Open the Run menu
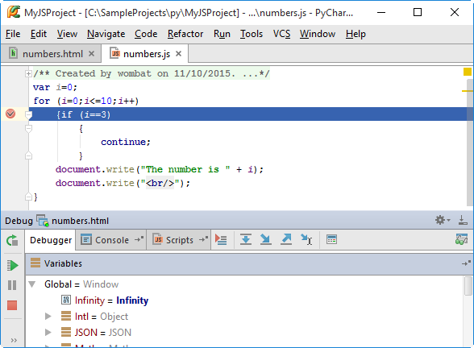The image size is (474, 348). coord(222,34)
